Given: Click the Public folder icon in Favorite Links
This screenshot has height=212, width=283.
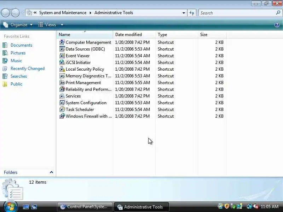Looking at the screenshot, I should point(5,84).
